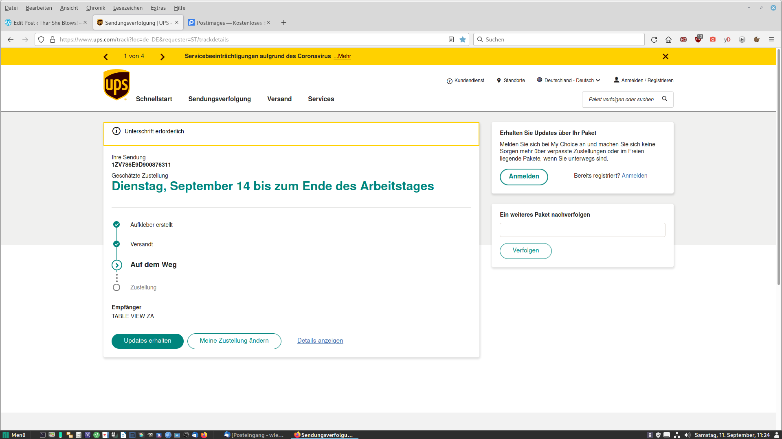Open the Chronik menu

[96, 8]
